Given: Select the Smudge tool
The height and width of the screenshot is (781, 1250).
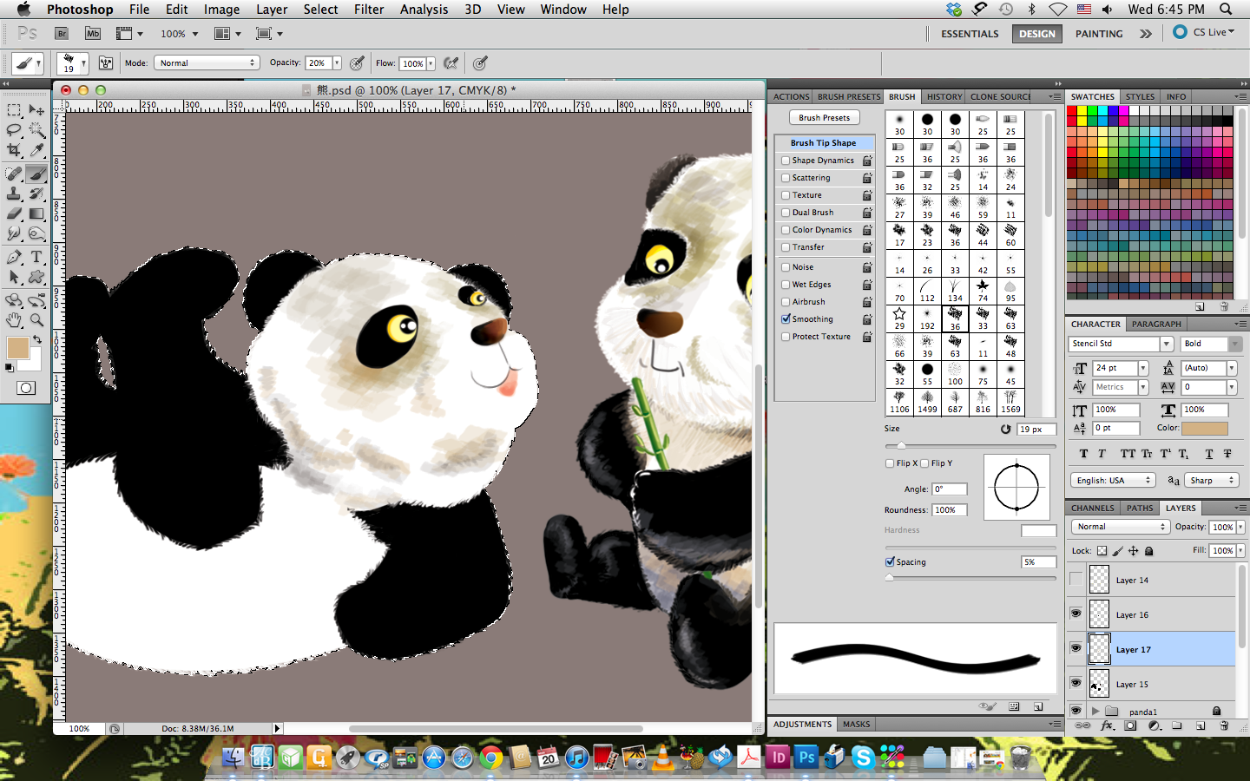Looking at the screenshot, I should 14,234.
